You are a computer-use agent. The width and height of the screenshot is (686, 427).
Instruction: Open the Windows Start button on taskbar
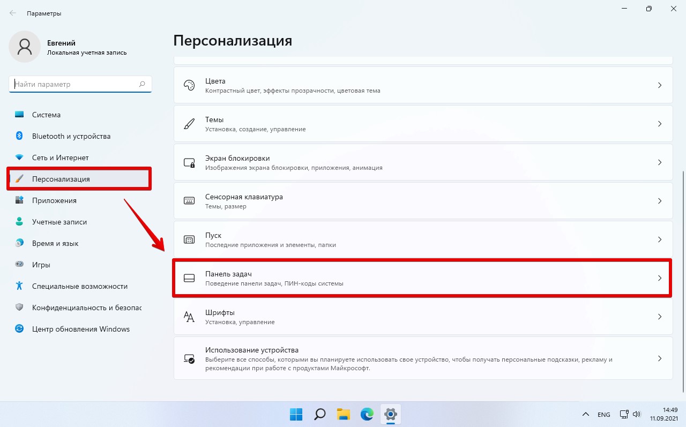point(296,414)
